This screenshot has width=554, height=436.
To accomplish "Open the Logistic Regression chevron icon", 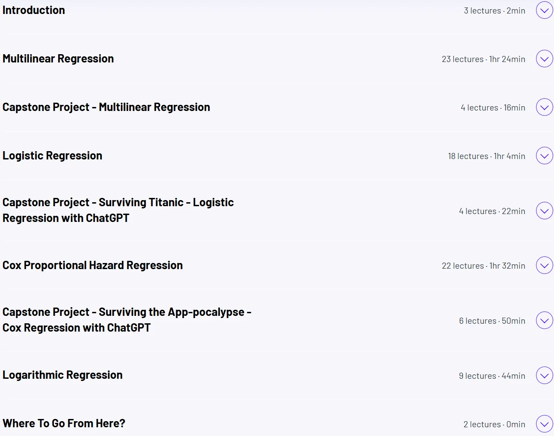I will [544, 156].
